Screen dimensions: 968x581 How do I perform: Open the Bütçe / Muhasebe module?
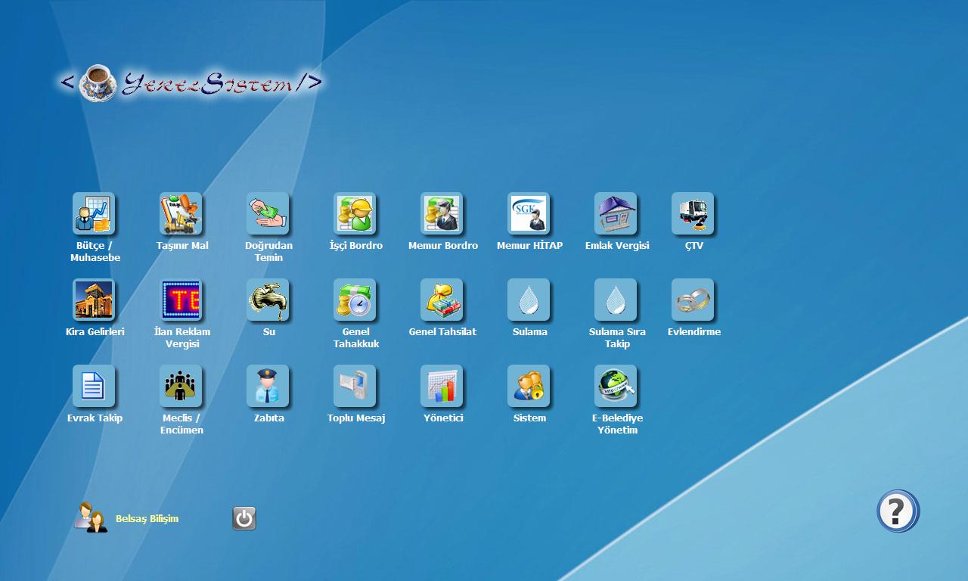[x=94, y=213]
